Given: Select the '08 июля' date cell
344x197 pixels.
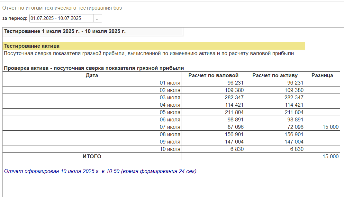Looking at the screenshot, I should [x=92, y=134].
